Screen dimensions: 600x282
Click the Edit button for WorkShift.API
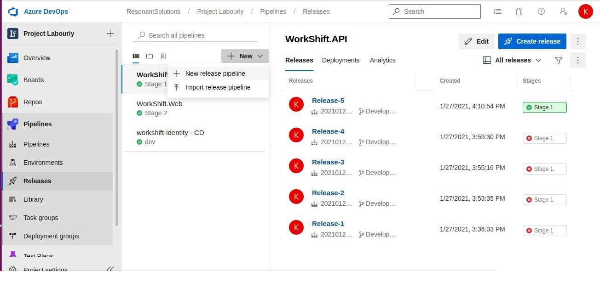[476, 41]
